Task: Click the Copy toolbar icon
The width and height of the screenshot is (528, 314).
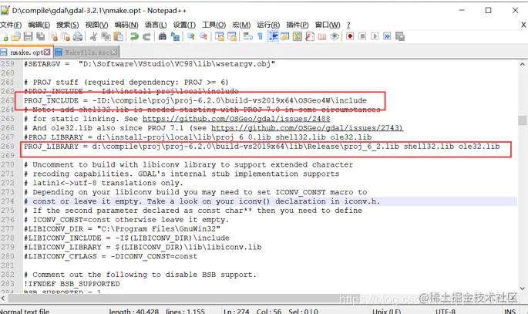Action: (106, 36)
